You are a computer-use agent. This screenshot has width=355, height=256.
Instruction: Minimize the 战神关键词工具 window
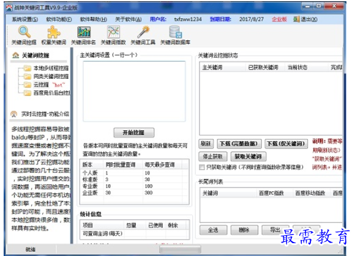307,7
